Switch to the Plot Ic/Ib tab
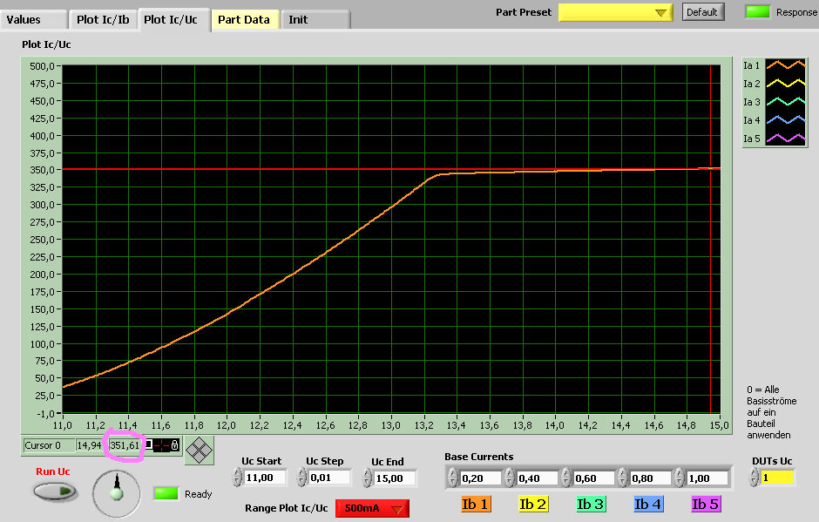Screen dimensions: 819x522 point(105,19)
